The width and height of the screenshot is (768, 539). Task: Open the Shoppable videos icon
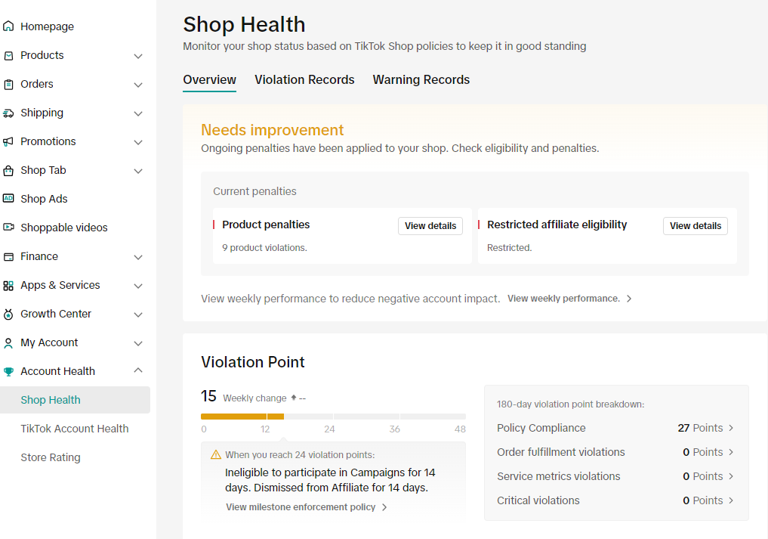tap(10, 227)
